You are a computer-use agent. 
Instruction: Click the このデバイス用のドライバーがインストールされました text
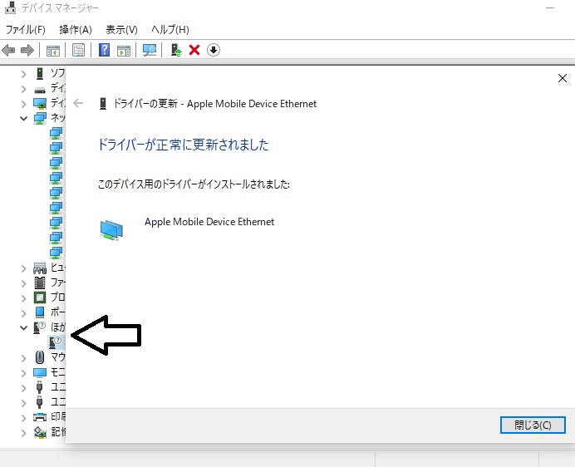point(194,184)
